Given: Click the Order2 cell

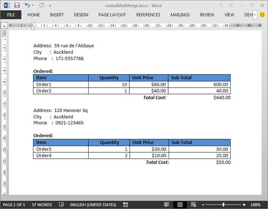Looking at the screenshot, I should pos(61,91).
